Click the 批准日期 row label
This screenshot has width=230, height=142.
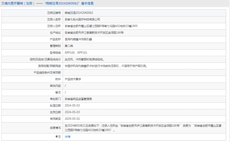pos(55,105)
